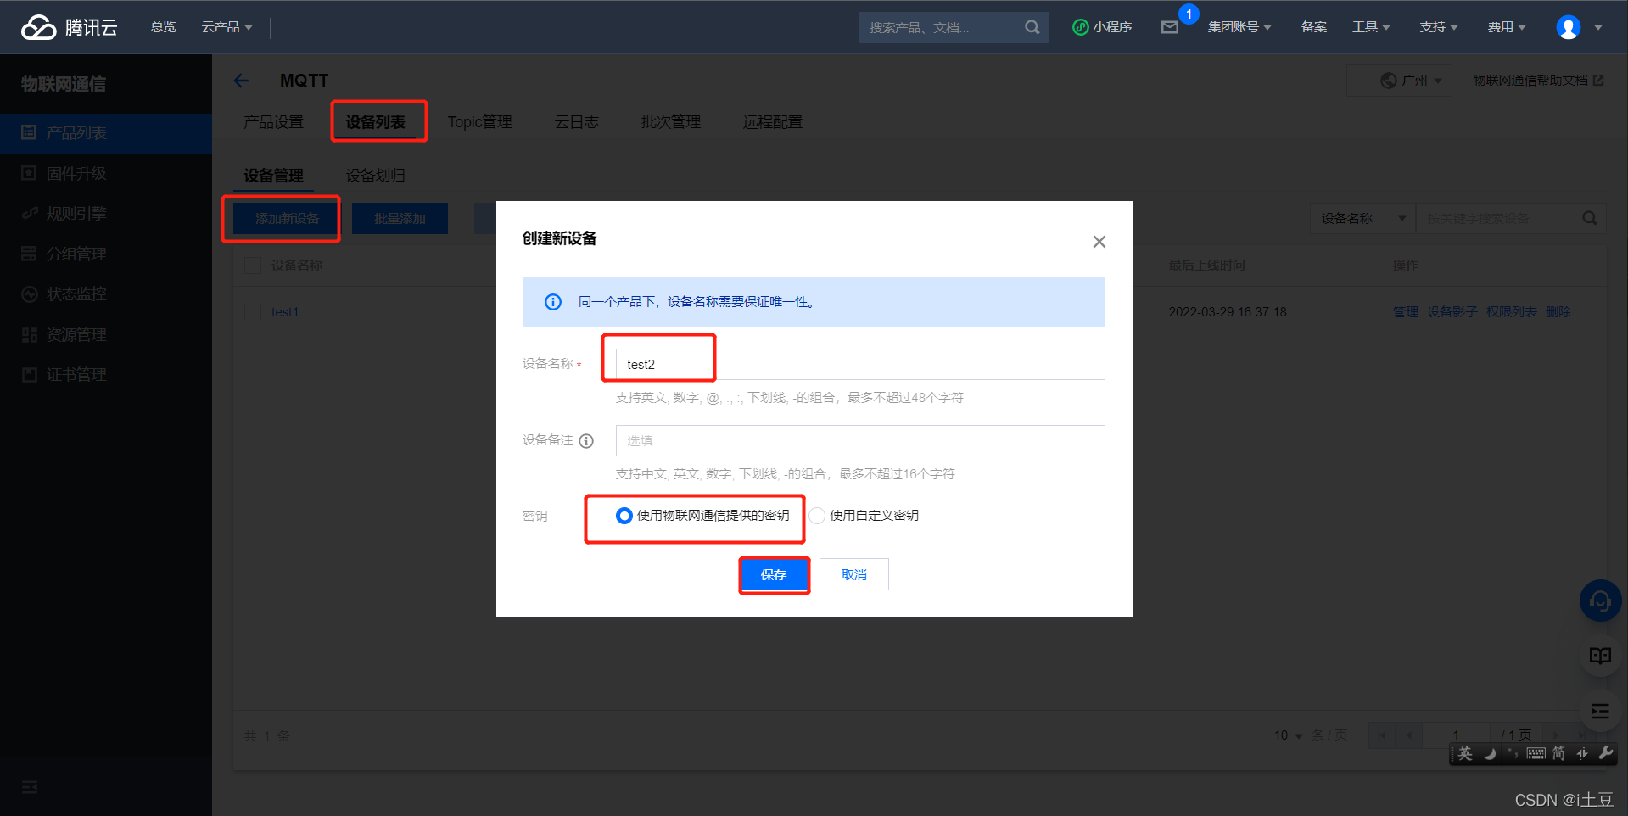Viewport: 1628px width, 816px height.
Task: Click the Tencent Cloud logo
Action: [69, 27]
